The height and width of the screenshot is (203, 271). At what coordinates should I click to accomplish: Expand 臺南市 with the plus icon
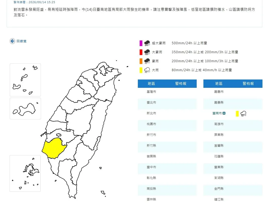pyautogui.click(x=224, y=113)
